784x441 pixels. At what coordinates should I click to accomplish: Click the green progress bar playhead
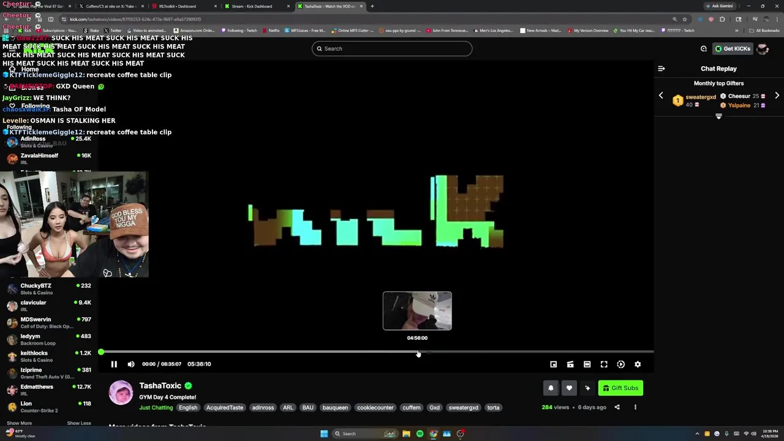(x=101, y=352)
